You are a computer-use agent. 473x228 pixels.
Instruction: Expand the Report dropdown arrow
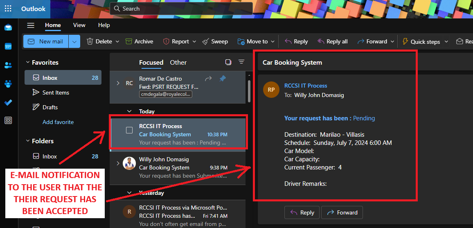pos(194,42)
